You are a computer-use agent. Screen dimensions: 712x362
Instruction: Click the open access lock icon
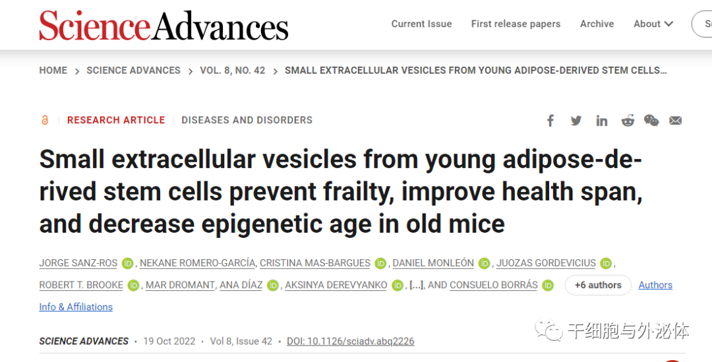pyautogui.click(x=45, y=120)
